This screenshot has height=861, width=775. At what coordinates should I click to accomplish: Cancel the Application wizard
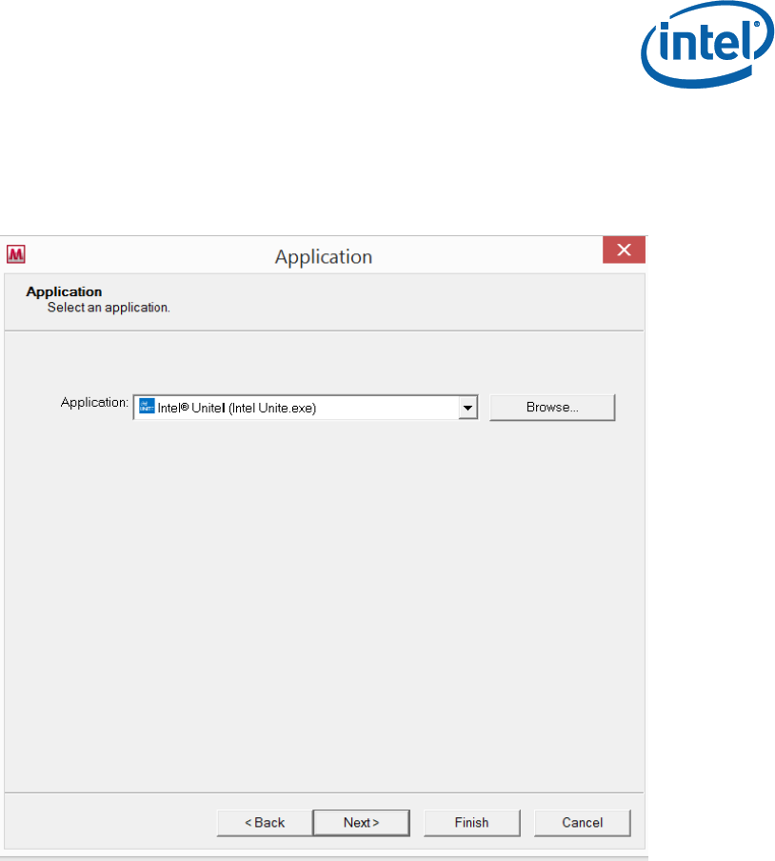point(583,823)
